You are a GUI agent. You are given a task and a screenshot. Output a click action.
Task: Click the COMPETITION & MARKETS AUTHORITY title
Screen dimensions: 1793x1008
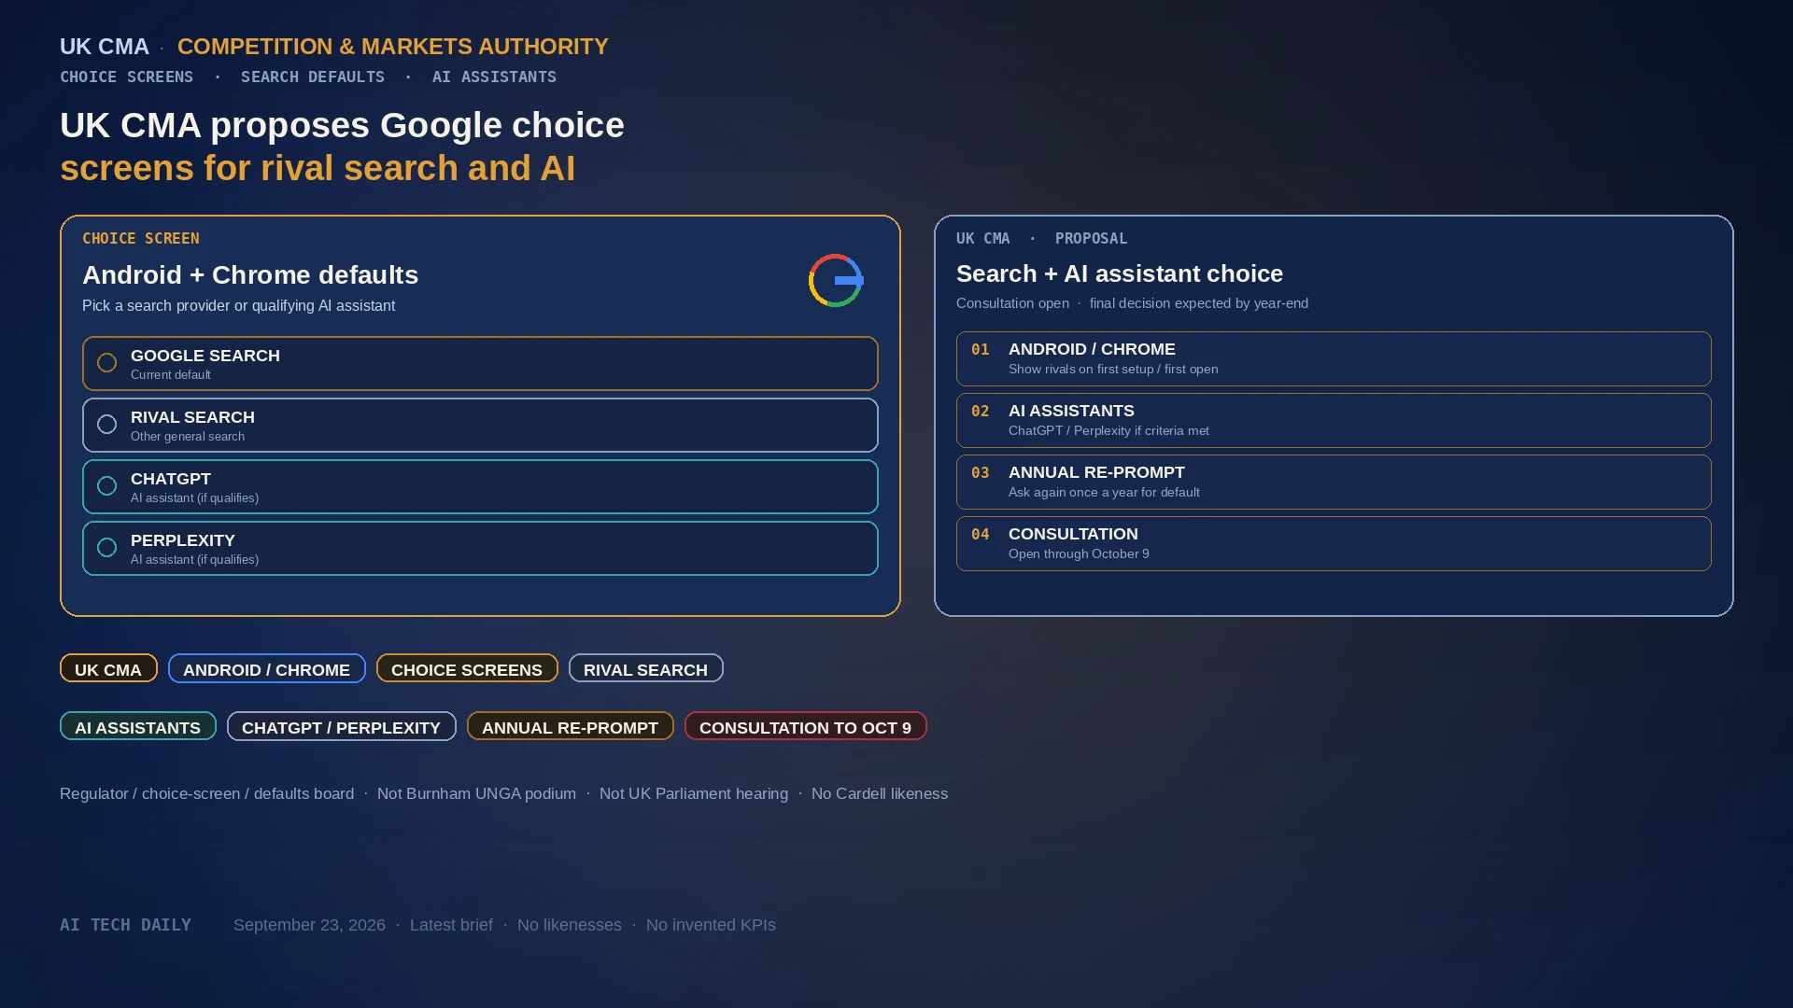pos(392,46)
